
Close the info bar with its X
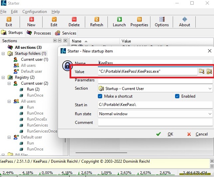click(x=212, y=161)
